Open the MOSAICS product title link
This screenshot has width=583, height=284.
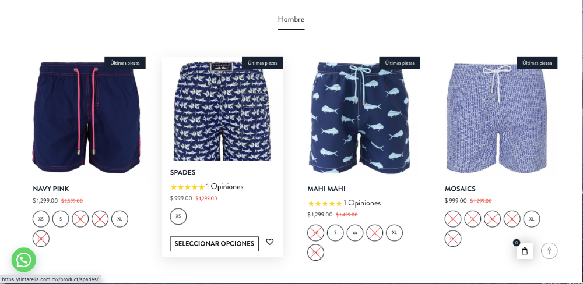click(460, 189)
